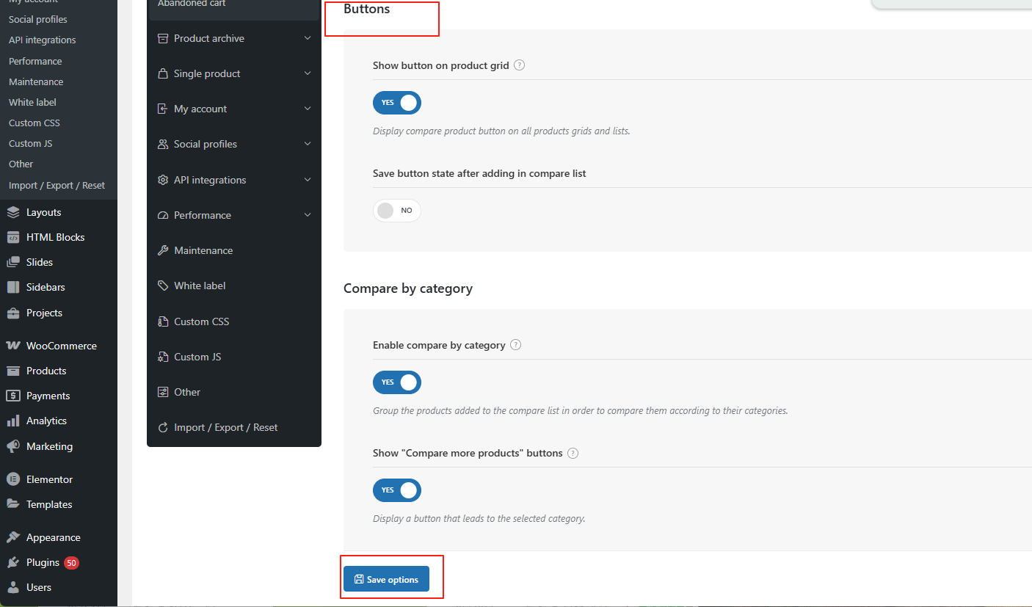Click the Payments dollar icon

tap(13, 396)
